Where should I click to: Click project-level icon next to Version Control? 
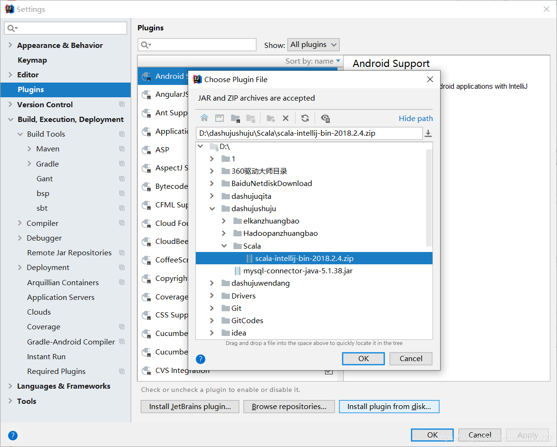tap(122, 104)
